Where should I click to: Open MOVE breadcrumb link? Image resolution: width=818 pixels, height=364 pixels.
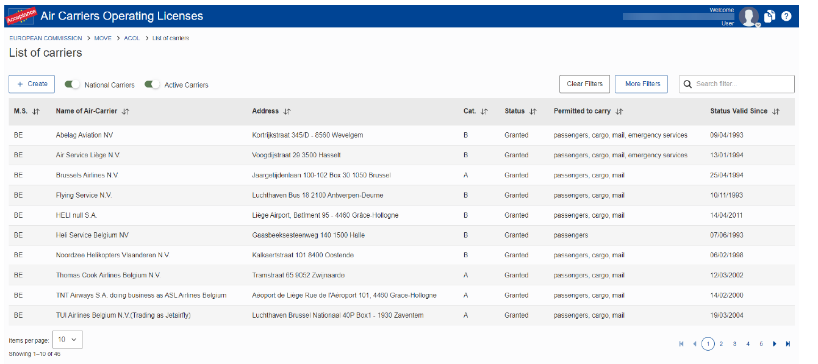pyautogui.click(x=103, y=38)
